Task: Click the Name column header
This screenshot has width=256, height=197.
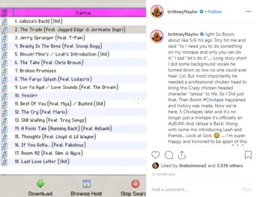Action: pos(83,13)
